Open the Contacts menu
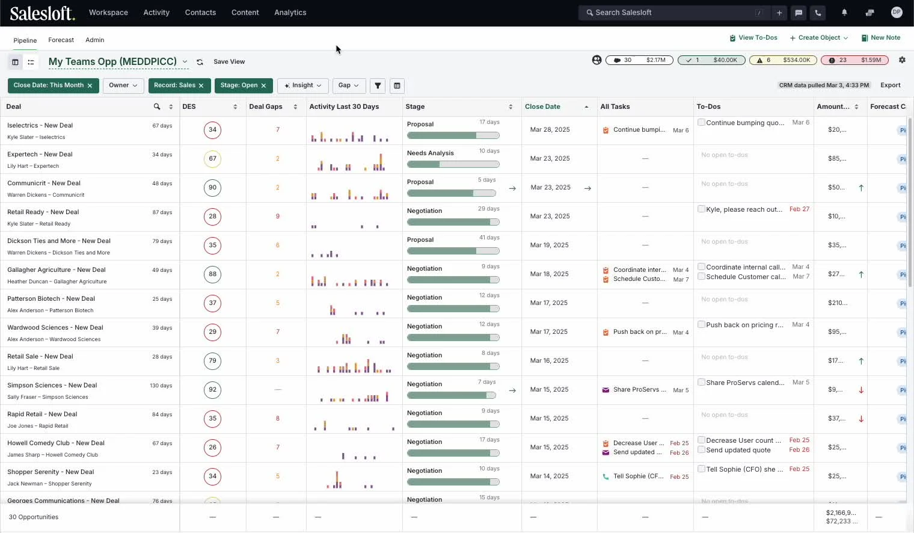 [x=200, y=13]
